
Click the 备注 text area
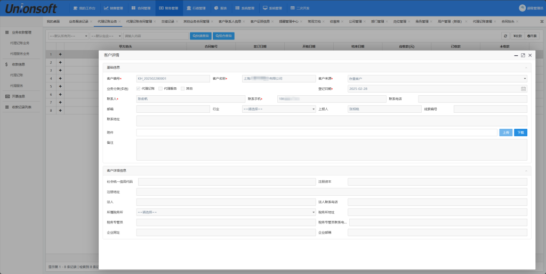pyautogui.click(x=332, y=150)
